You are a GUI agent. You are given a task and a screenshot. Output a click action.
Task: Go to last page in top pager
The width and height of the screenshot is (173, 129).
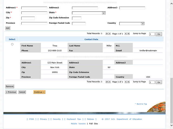pos(129,34)
